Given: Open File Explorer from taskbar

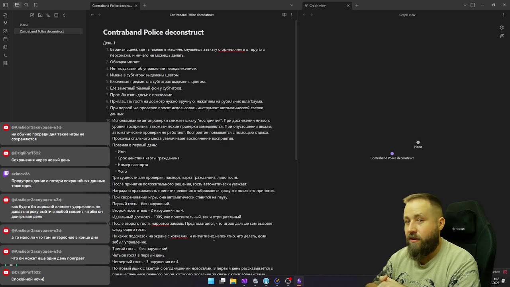Looking at the screenshot, I should (233, 281).
